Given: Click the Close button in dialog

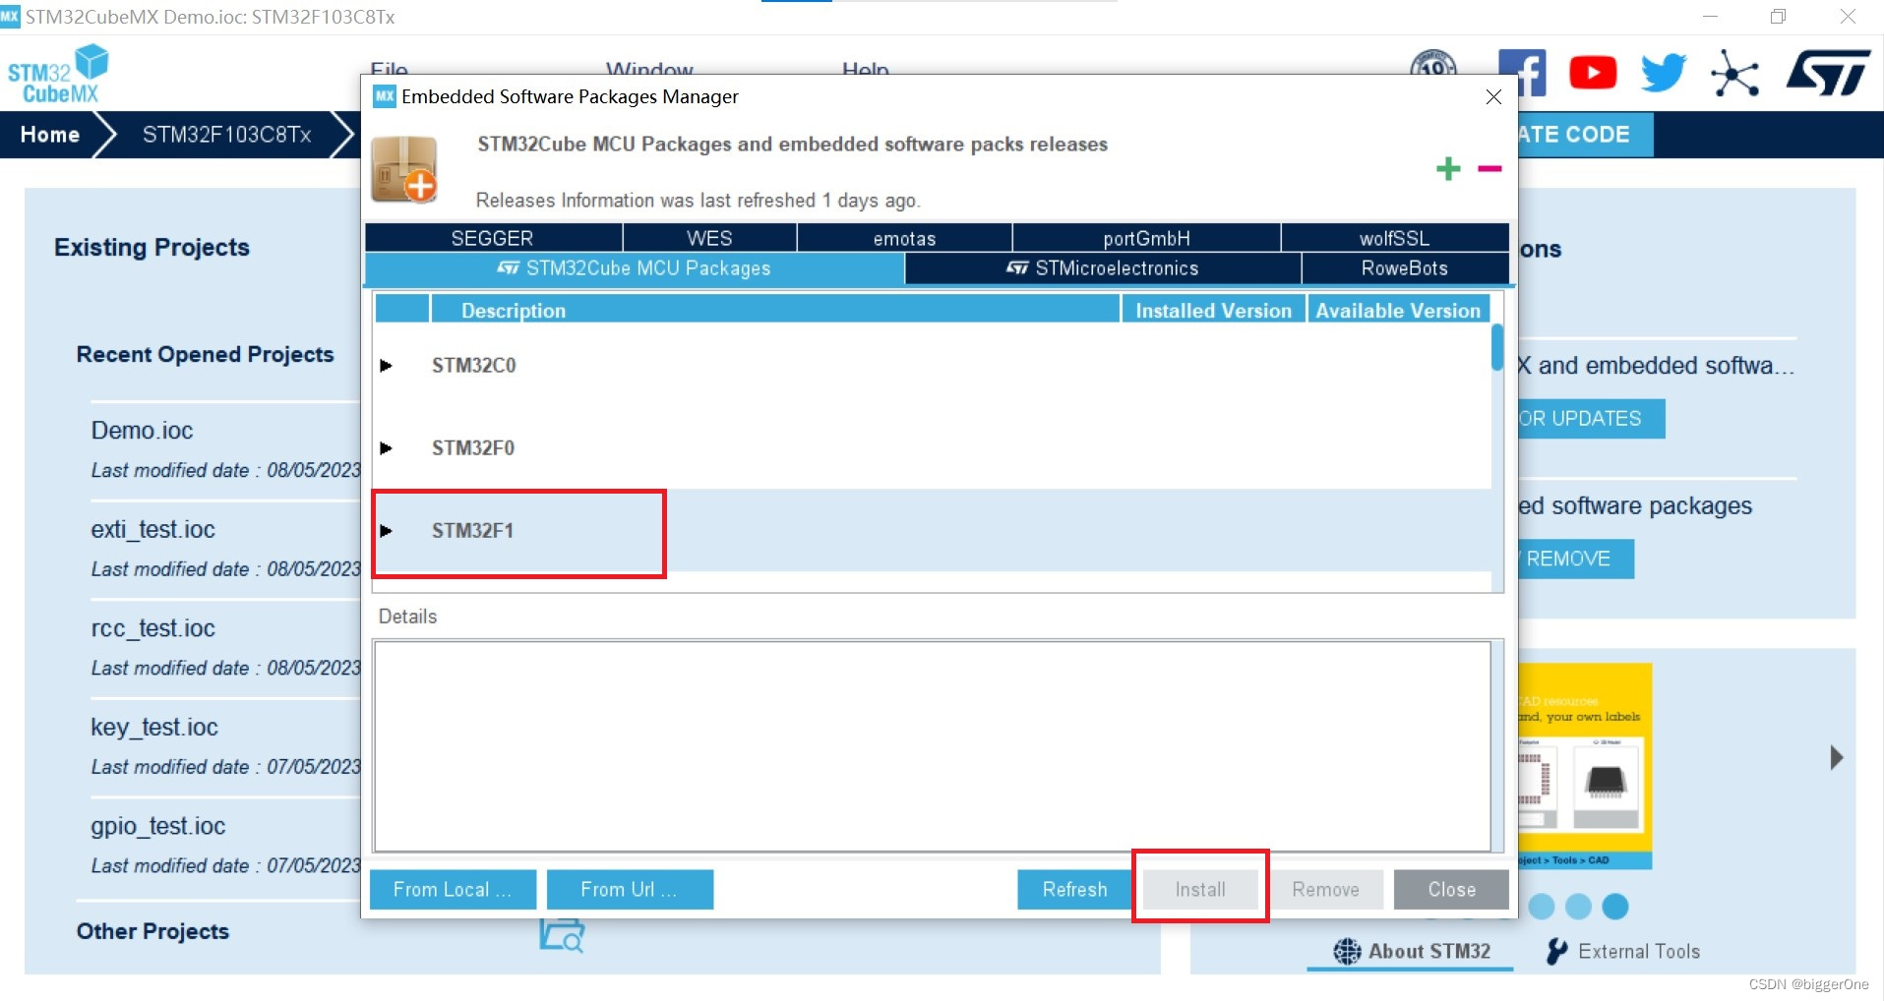Looking at the screenshot, I should [x=1451, y=889].
